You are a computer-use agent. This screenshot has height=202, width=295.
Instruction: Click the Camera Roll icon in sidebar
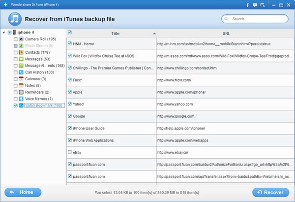(21, 39)
